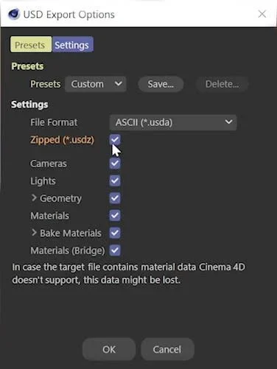The height and width of the screenshot is (369, 277).
Task: Close the USD Export Options dialog
Action: pos(262,14)
